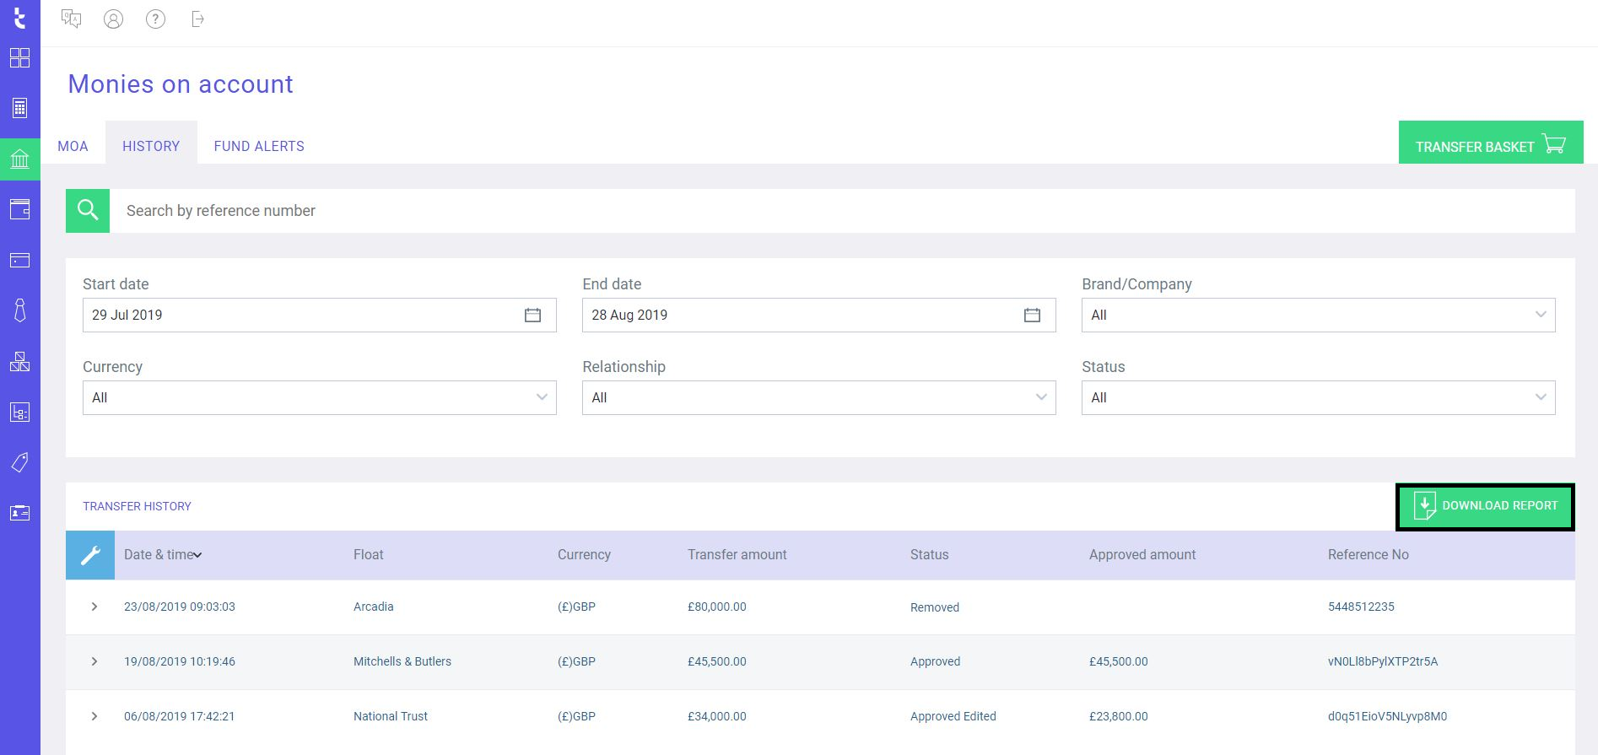Click the Download Report button
The width and height of the screenshot is (1598, 755).
[x=1485, y=506]
